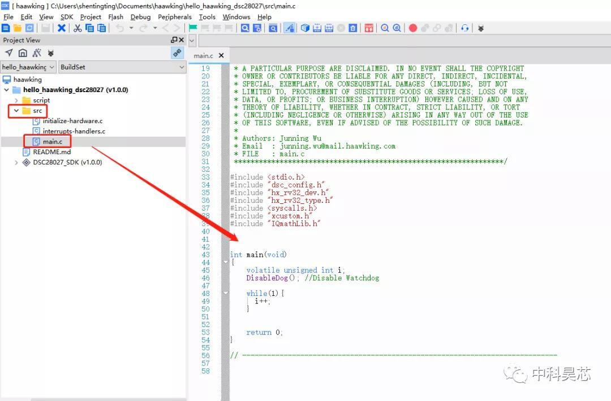Image resolution: width=611 pixels, height=401 pixels.
Task: Click the tree structure icon in Project View
Action: pos(37,53)
